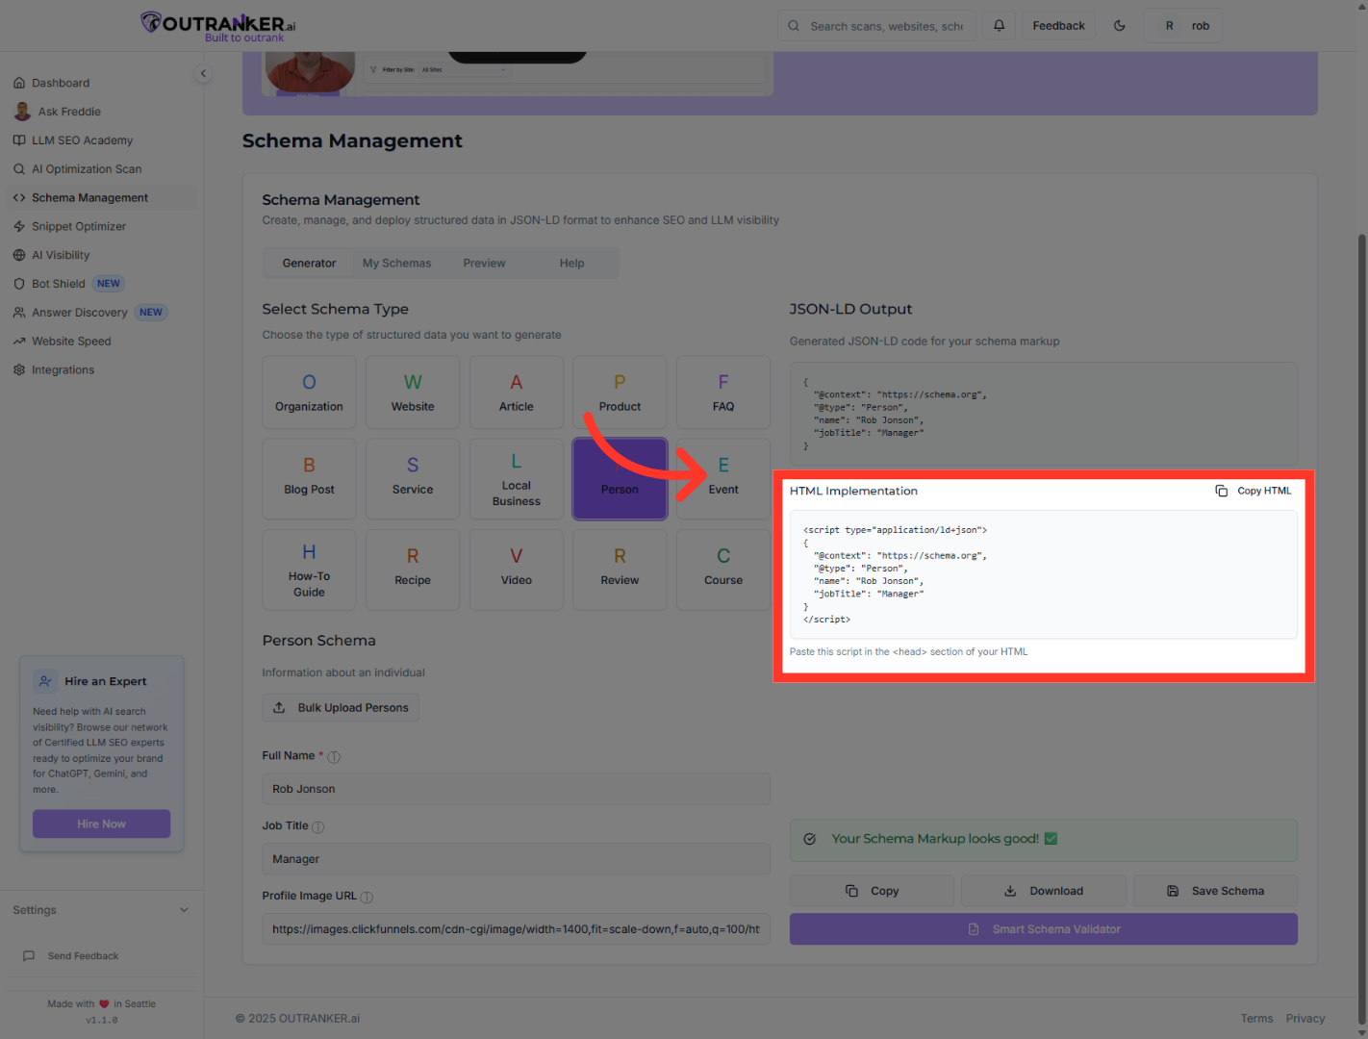Open Ask Freddie assistant
This screenshot has width=1368, height=1039.
click(x=101, y=112)
